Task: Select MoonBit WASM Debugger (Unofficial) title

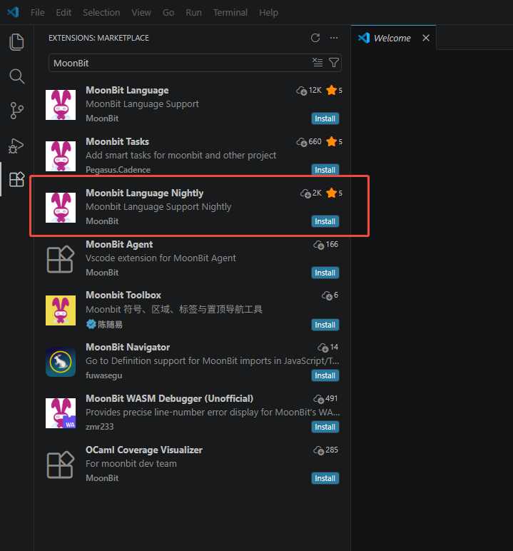Action: [169, 398]
